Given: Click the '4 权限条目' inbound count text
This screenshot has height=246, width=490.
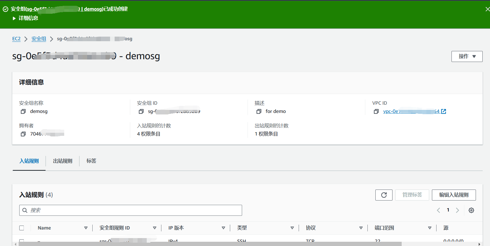Looking at the screenshot, I should 149,134.
